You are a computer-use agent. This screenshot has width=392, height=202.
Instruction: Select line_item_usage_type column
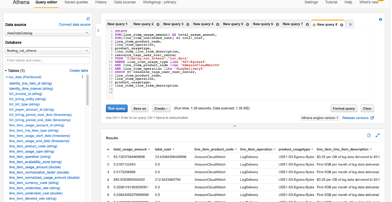click(32, 151)
